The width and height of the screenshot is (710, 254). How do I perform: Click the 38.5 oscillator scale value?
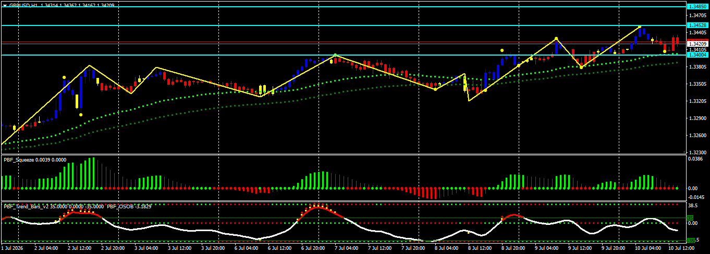[x=693, y=205]
